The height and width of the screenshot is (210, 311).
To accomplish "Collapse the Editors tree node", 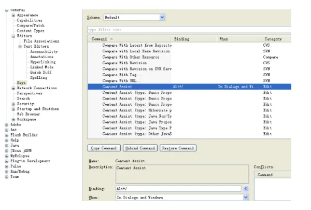I will [13, 36].
